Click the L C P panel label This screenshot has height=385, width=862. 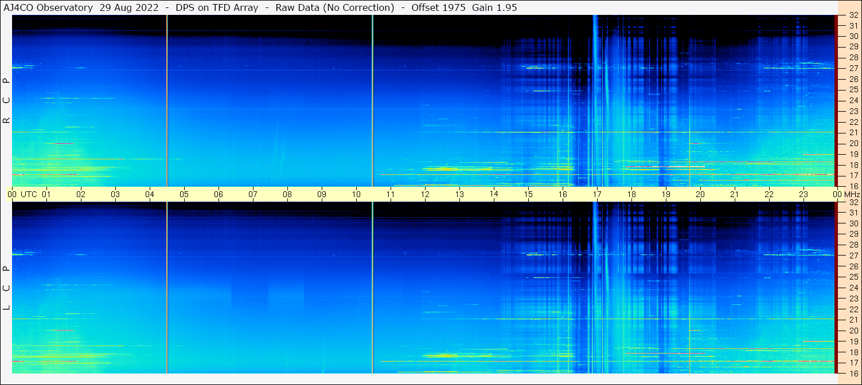pyautogui.click(x=7, y=288)
